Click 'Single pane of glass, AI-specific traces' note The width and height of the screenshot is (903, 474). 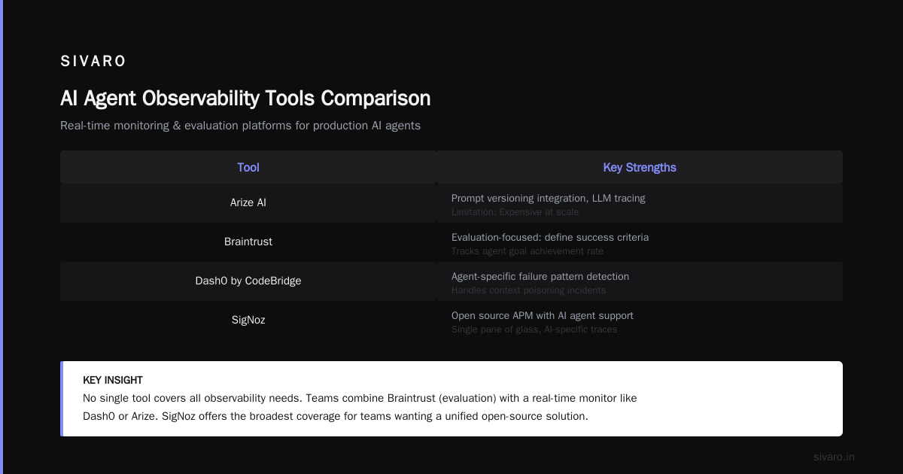pyautogui.click(x=534, y=330)
